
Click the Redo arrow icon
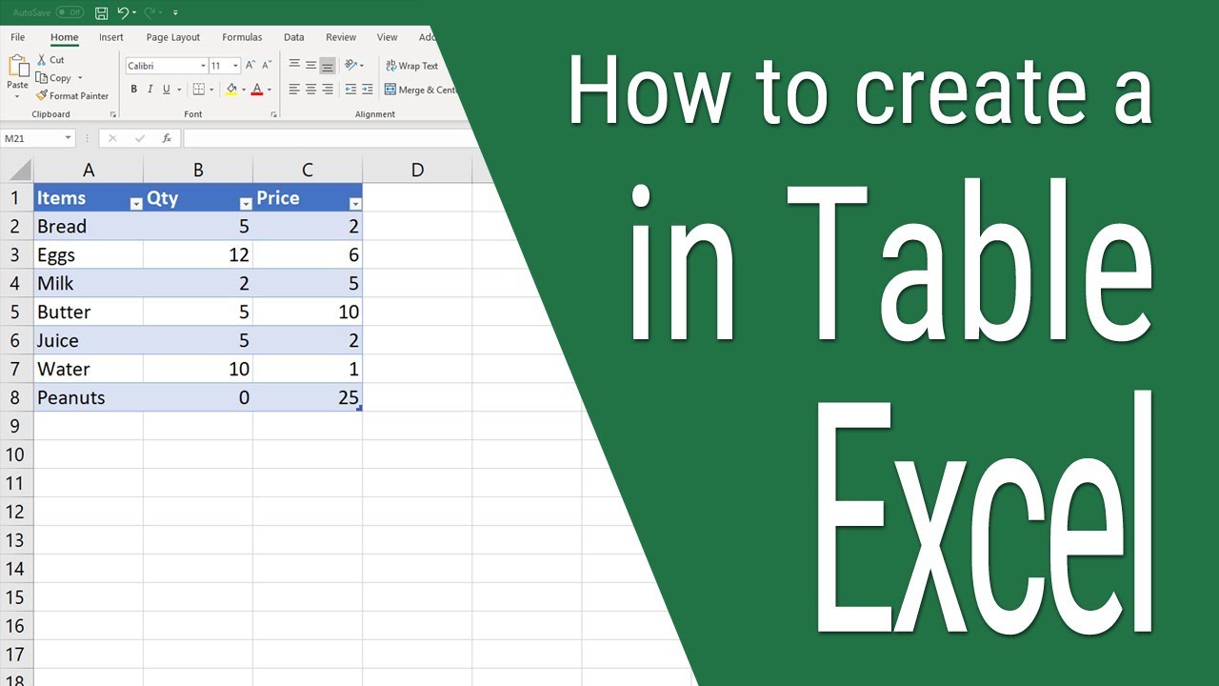[149, 12]
